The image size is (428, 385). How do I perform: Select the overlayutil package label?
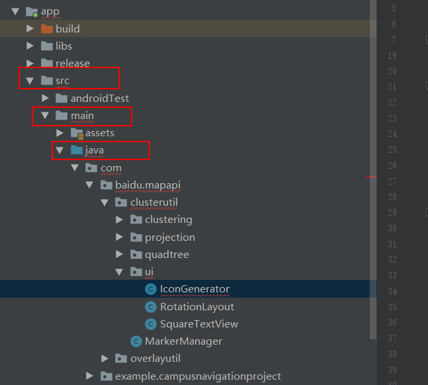tap(155, 359)
